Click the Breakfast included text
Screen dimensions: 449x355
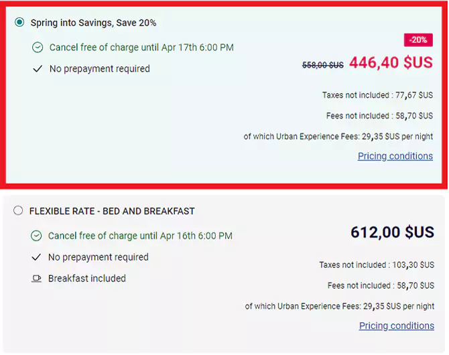(x=87, y=278)
